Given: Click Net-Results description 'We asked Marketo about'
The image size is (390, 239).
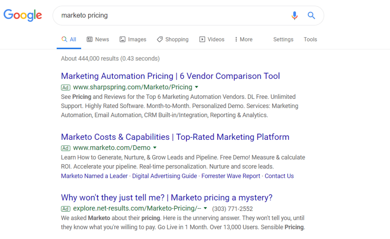Looking at the screenshot, I should coord(183,223).
